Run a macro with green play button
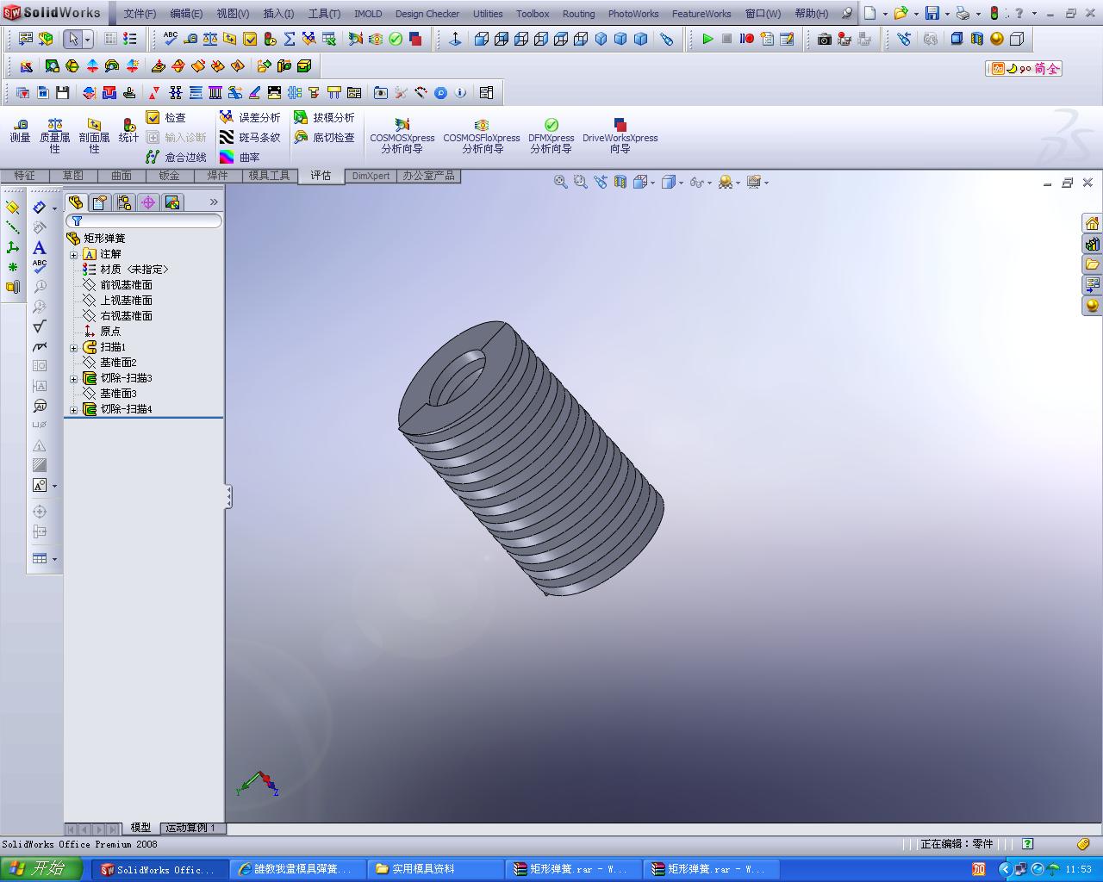 coord(707,39)
